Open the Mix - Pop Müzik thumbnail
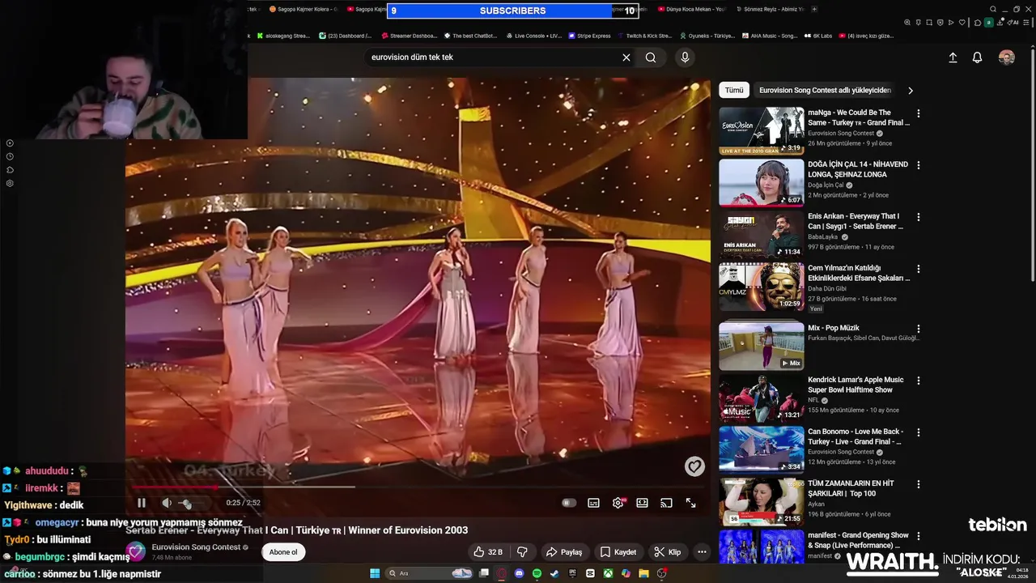This screenshot has height=583, width=1036. [x=762, y=346]
